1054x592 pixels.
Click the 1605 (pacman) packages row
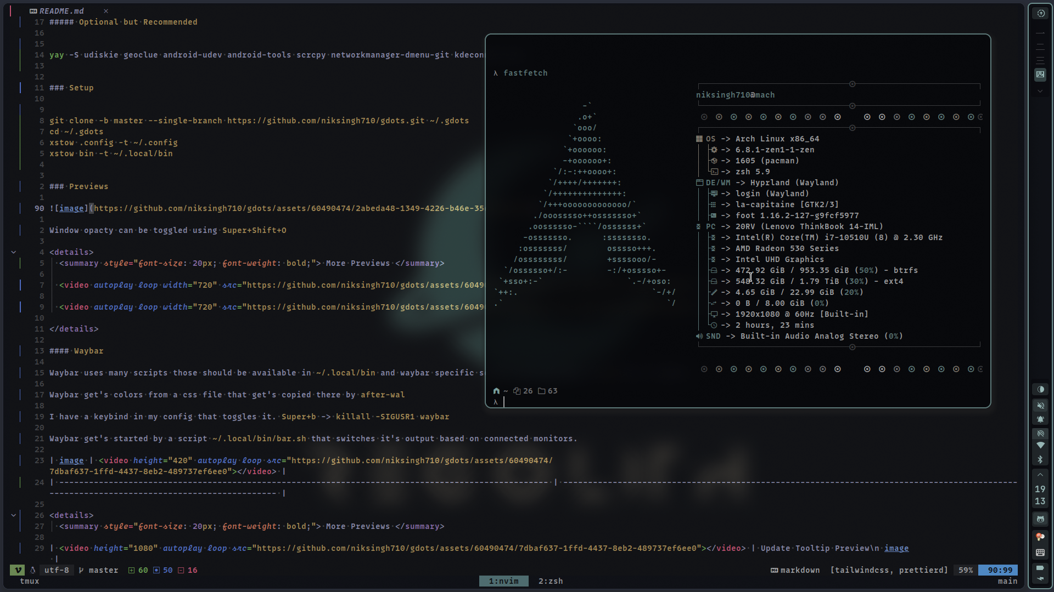(754, 161)
